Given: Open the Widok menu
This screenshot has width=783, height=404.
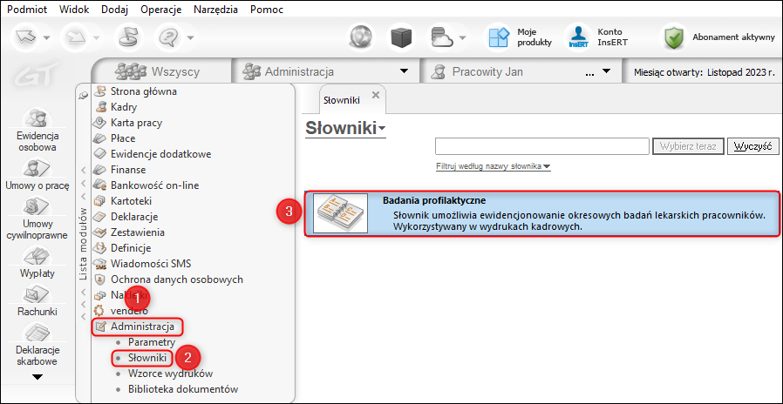Looking at the screenshot, I should tap(73, 10).
